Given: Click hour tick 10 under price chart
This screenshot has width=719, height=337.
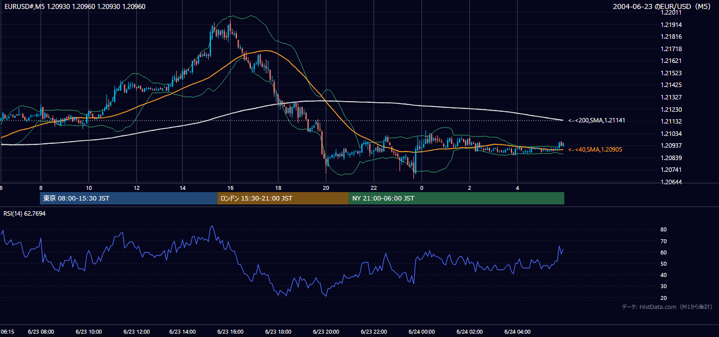Looking at the screenshot, I should (x=89, y=188).
